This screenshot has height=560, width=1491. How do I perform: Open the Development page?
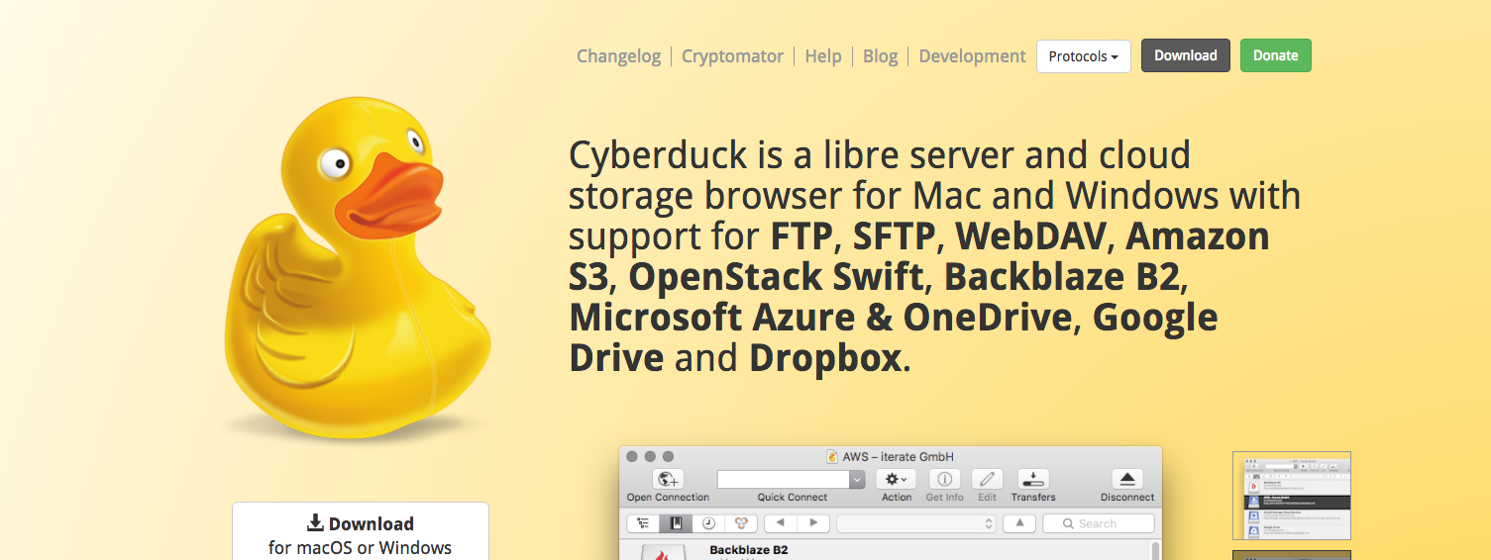972,56
